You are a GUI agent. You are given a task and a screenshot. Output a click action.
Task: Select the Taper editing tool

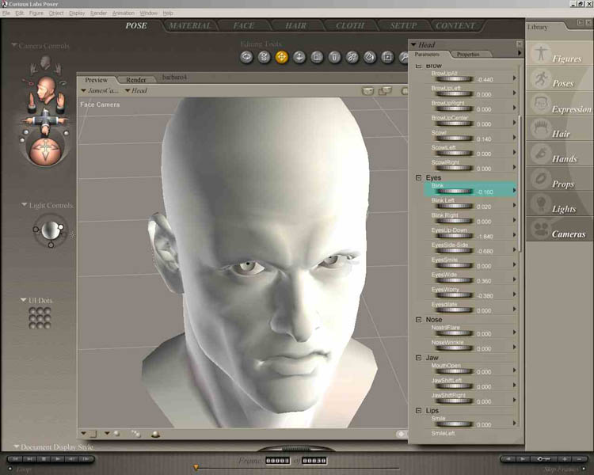coord(335,57)
